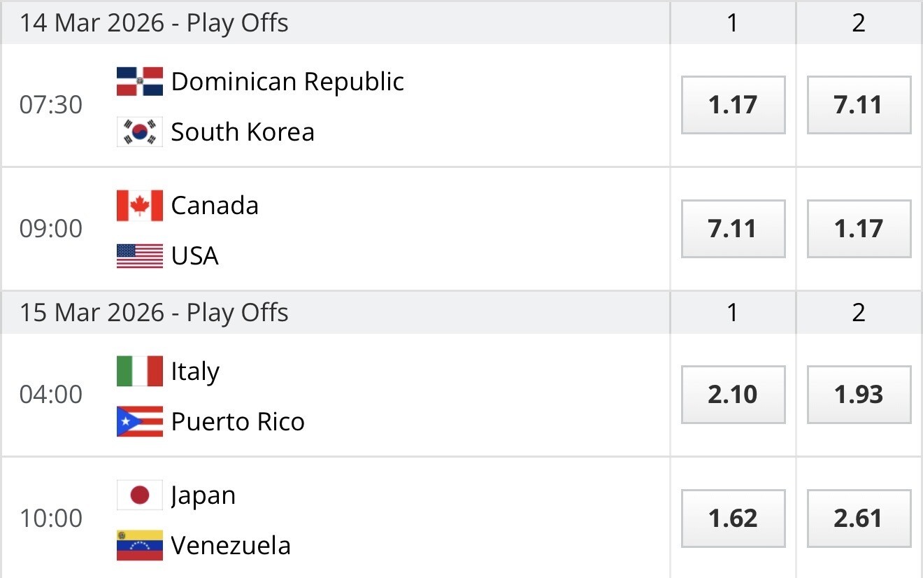The width and height of the screenshot is (923, 578).
Task: Click the Japan flag icon
Action: point(140,495)
